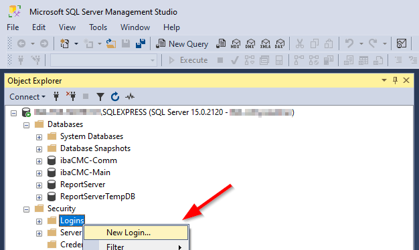The width and height of the screenshot is (419, 250).
Task: Click the Open File folder icon
Action: pos(111,43)
